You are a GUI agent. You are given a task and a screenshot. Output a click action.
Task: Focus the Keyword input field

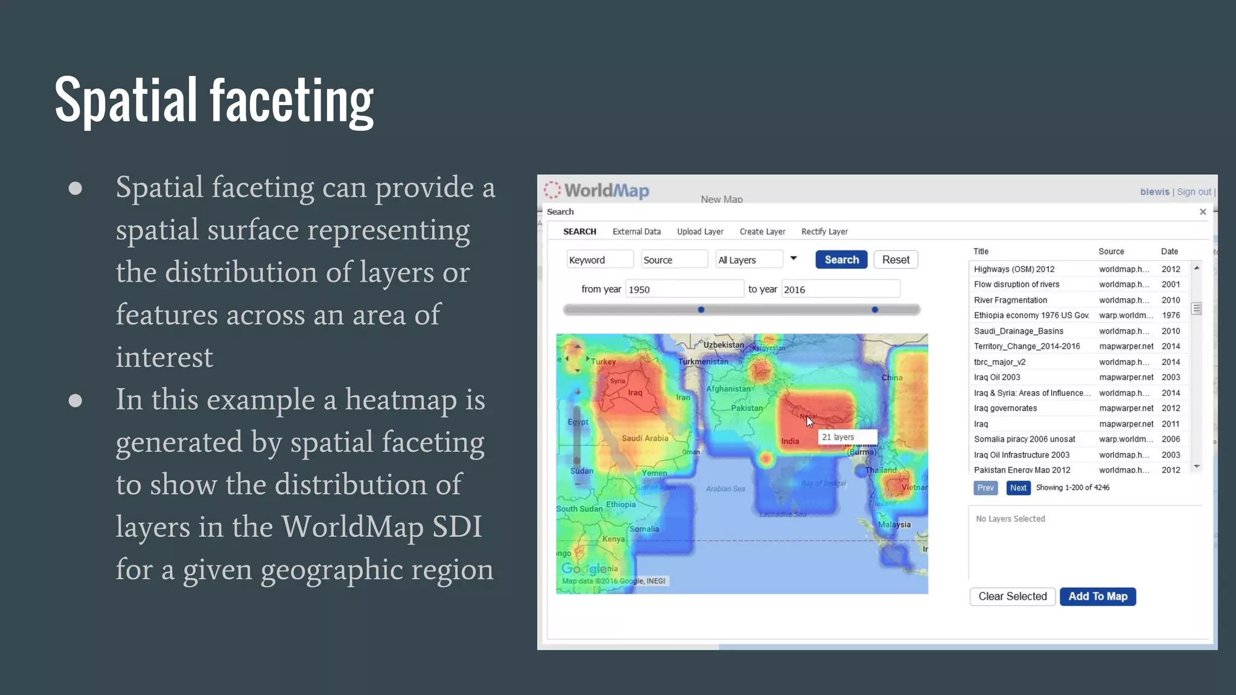[x=600, y=259]
